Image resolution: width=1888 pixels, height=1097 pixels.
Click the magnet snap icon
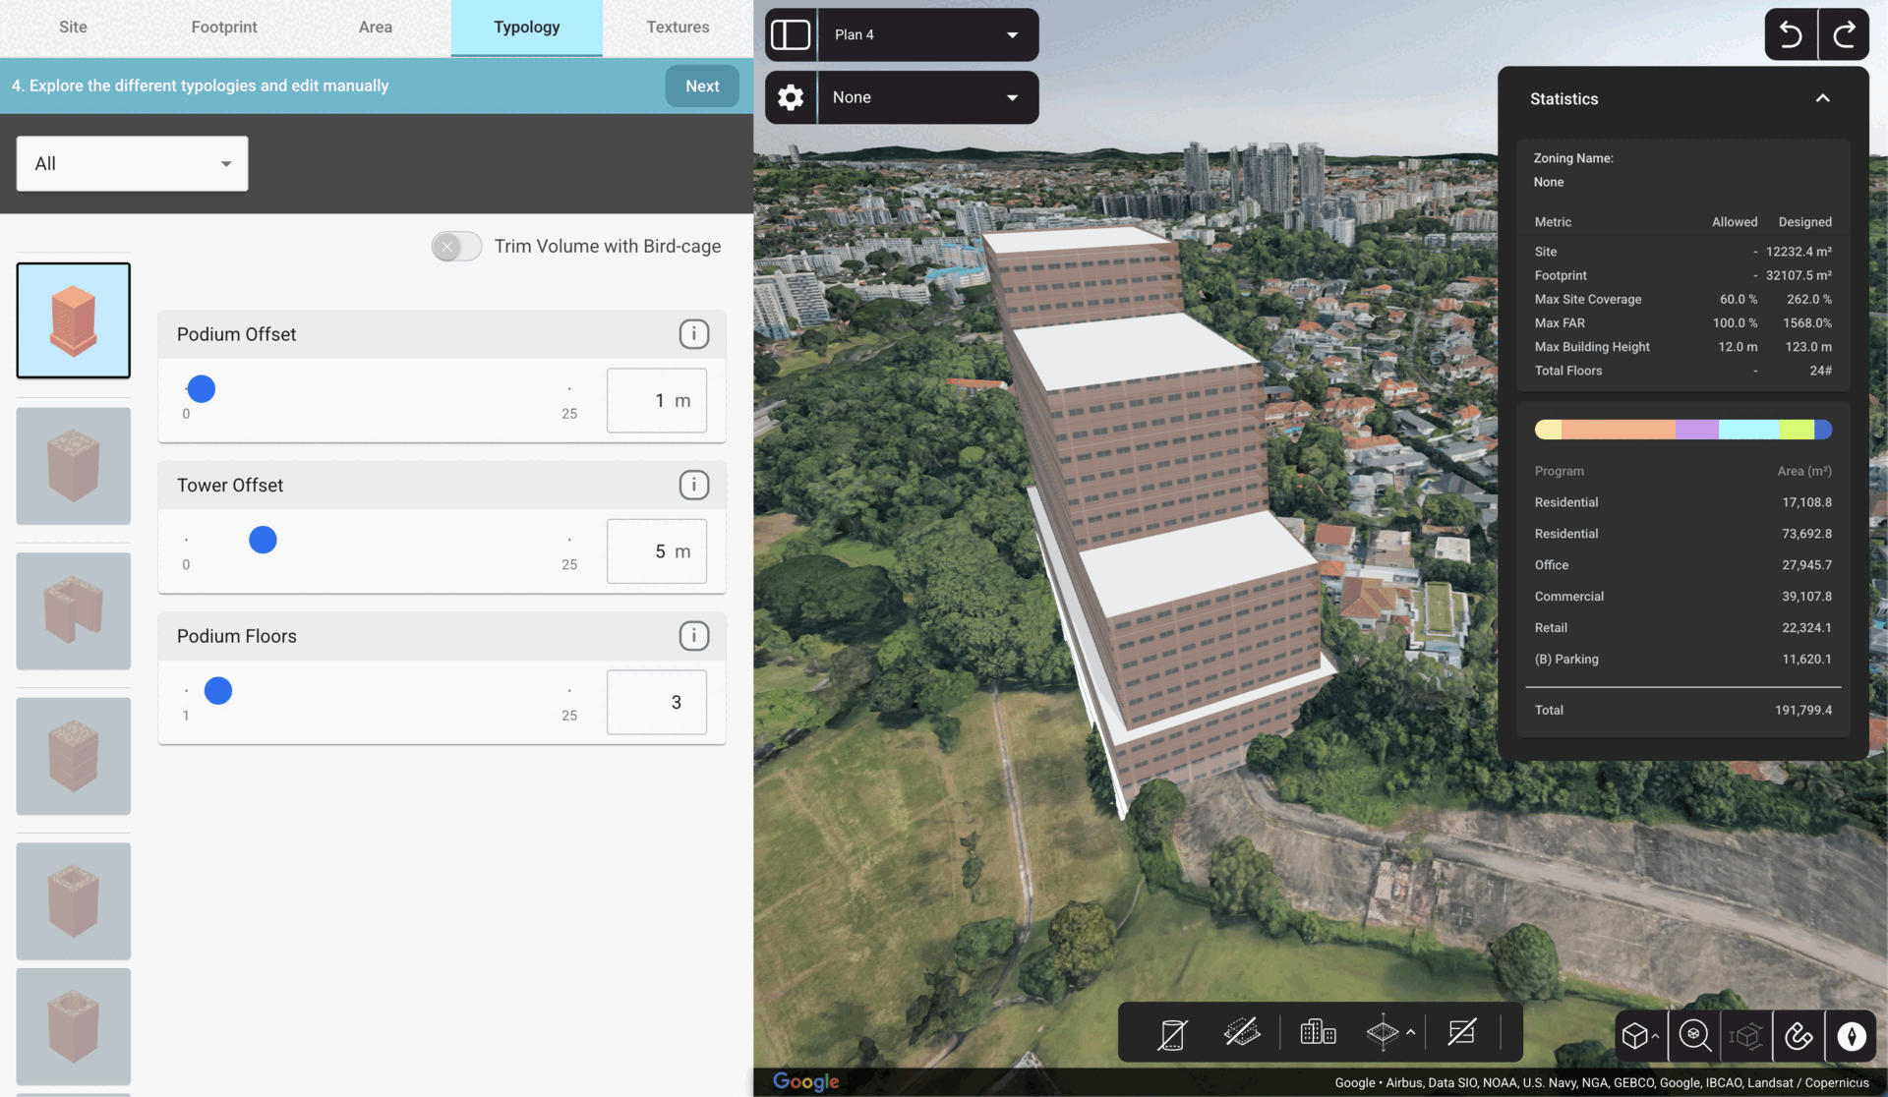(x=1799, y=1035)
